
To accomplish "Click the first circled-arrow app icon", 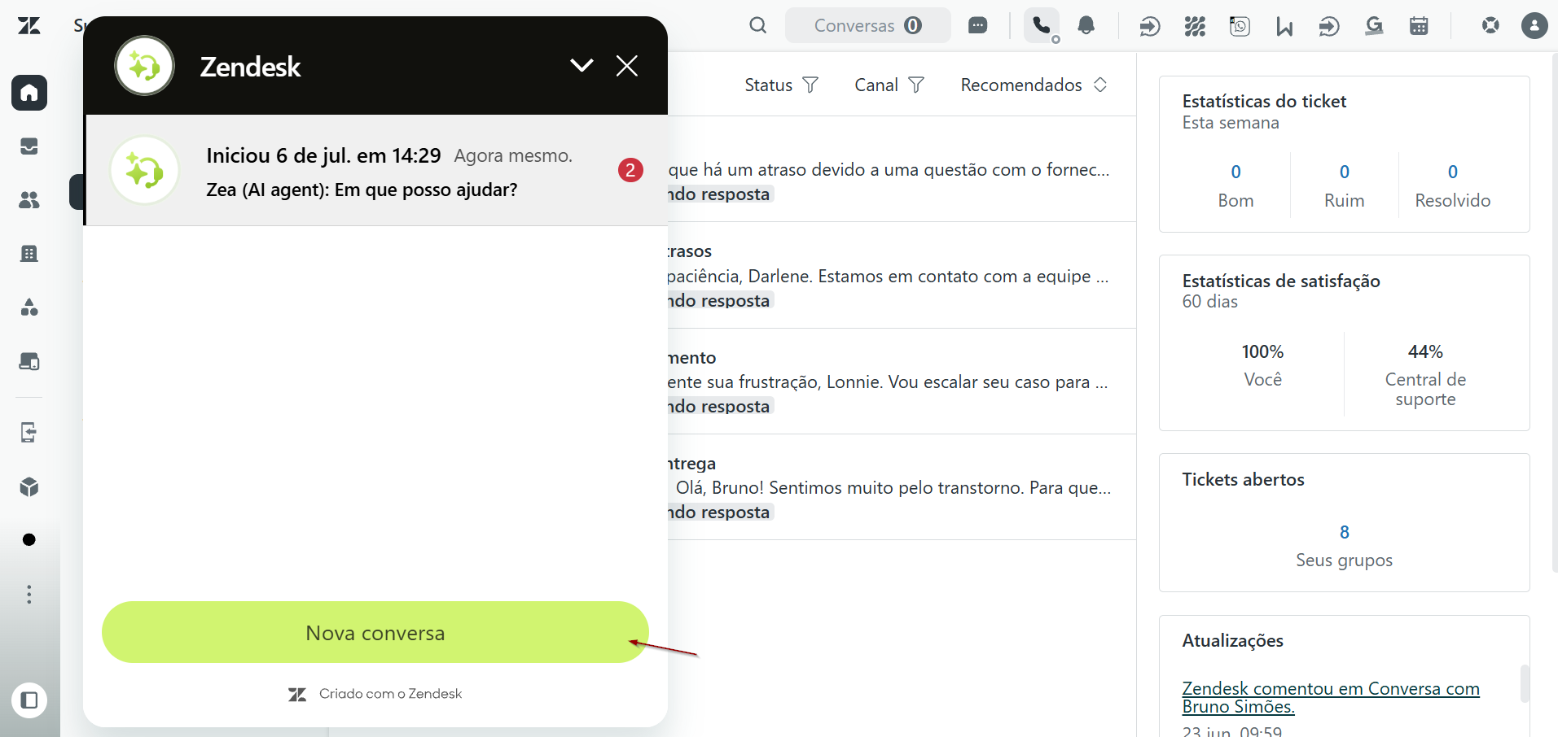I will (x=1150, y=27).
